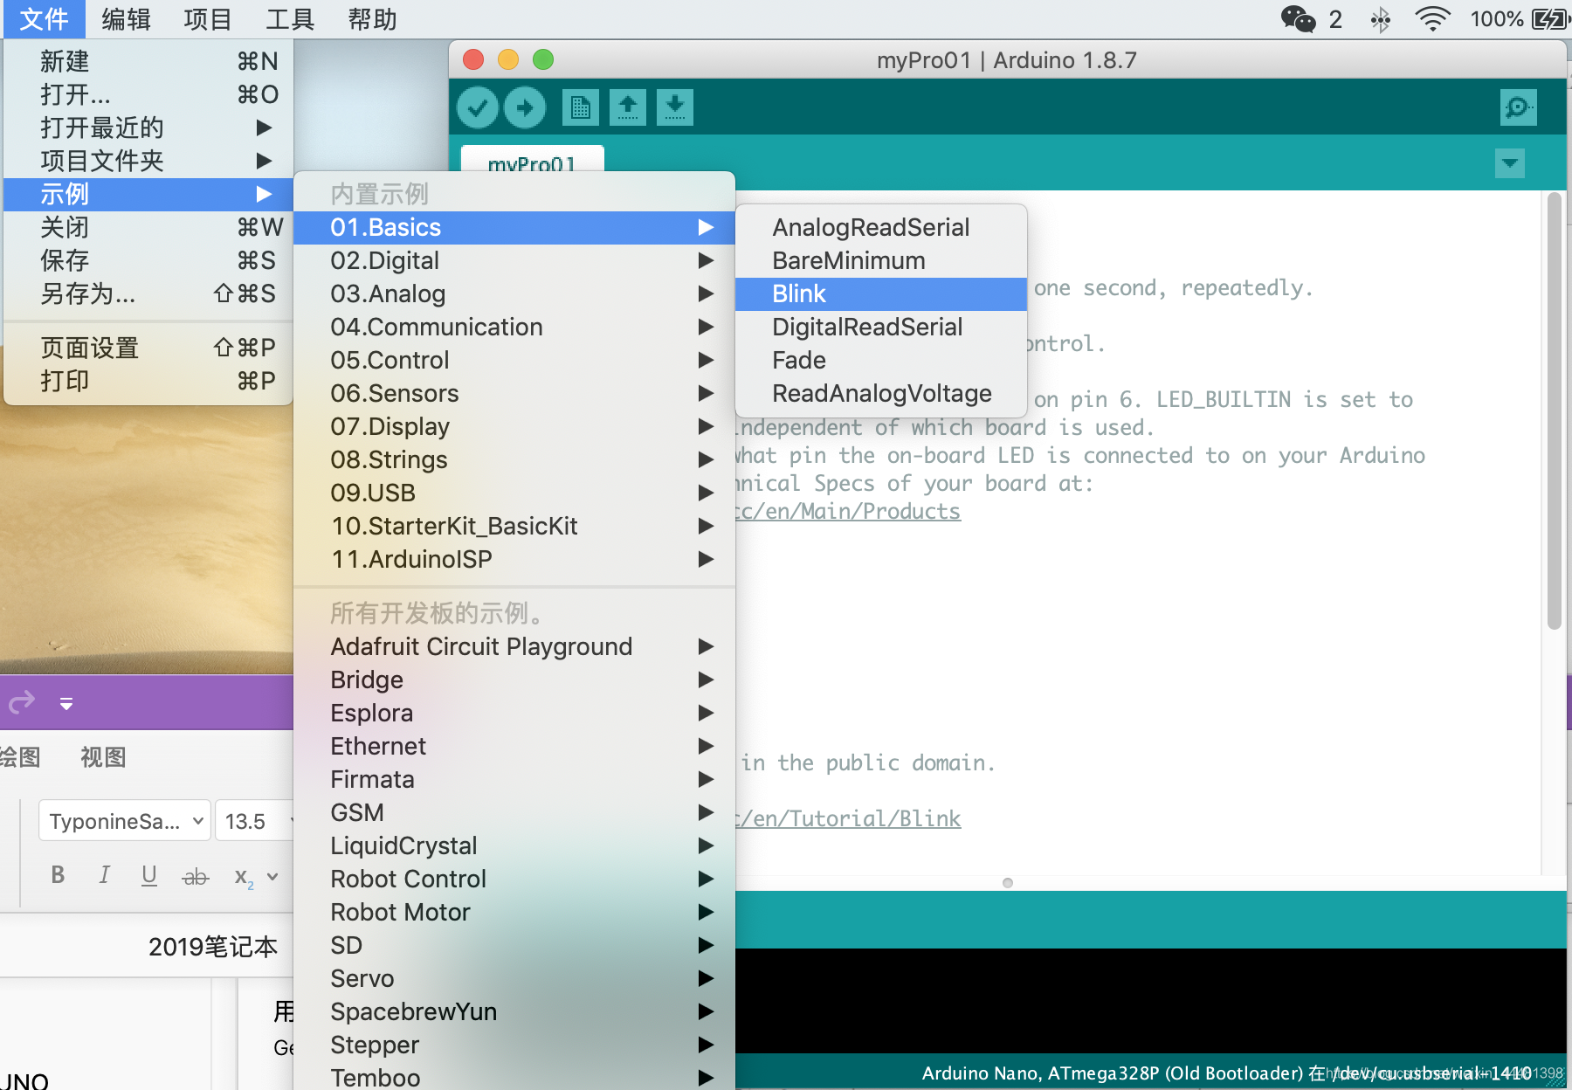The image size is (1572, 1090).
Task: Click the redo arrow in the purple toolbar
Action: click(x=22, y=701)
